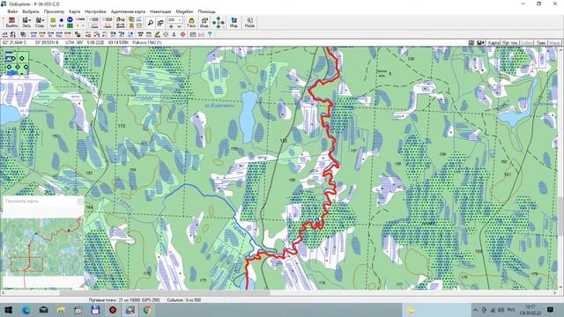Image resolution: width=564 pixels, height=317 pixels.
Task: Click the Путевые точки status bar text
Action: click(x=124, y=299)
